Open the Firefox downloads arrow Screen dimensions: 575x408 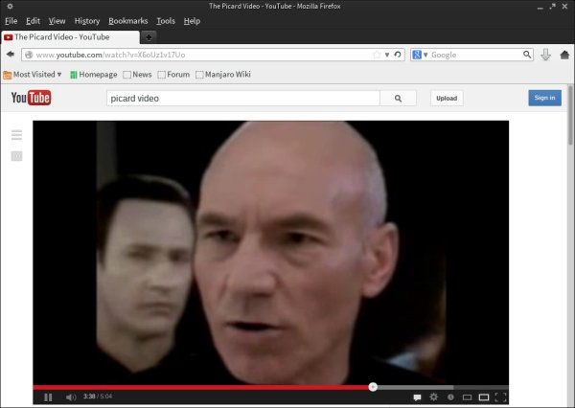[x=545, y=55]
